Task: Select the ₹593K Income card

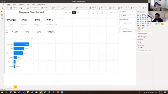Action: [11, 22]
